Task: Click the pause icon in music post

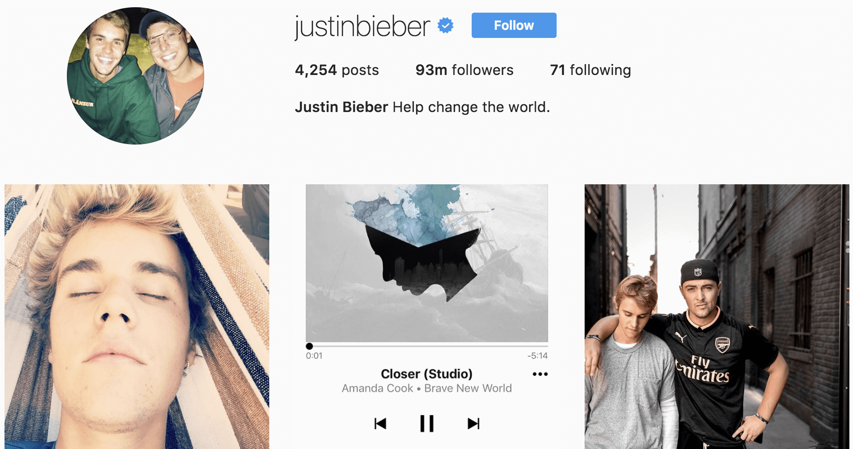Action: (427, 424)
